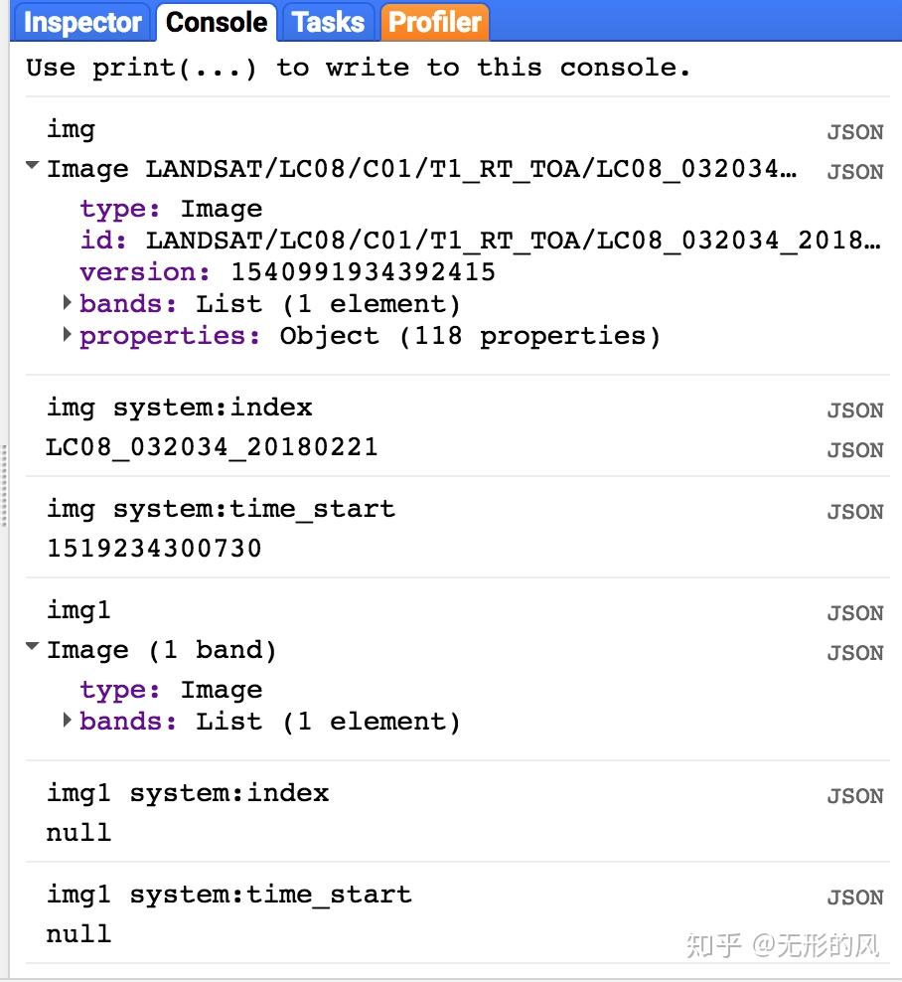The height and width of the screenshot is (982, 902).
Task: Click JSON link beside the img1 label
Action: coord(854,613)
